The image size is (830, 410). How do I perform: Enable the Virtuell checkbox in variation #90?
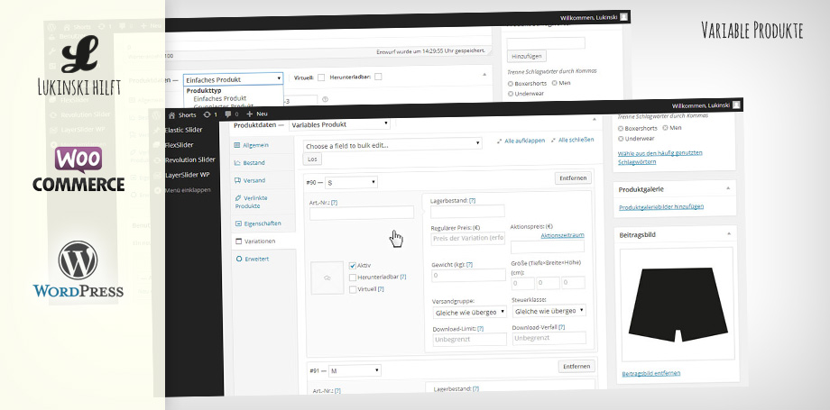tap(353, 289)
